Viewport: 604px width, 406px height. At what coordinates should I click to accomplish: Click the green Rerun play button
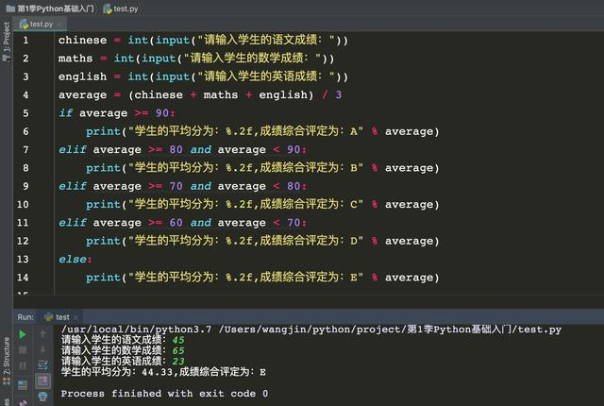point(23,334)
